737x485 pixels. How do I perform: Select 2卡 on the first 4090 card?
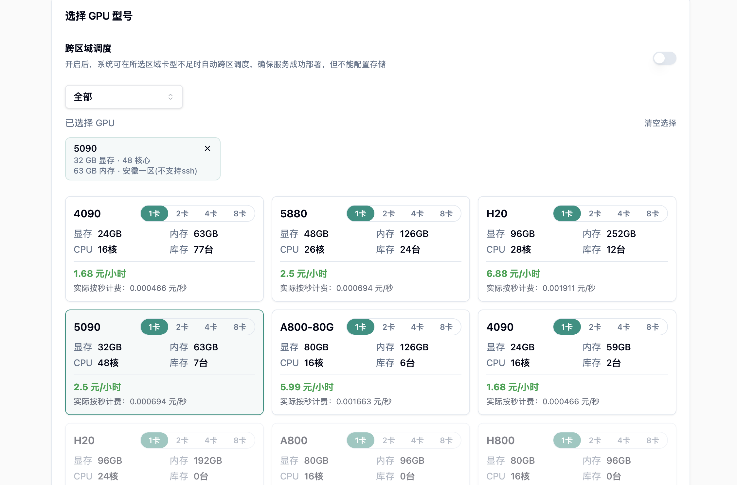click(x=182, y=214)
